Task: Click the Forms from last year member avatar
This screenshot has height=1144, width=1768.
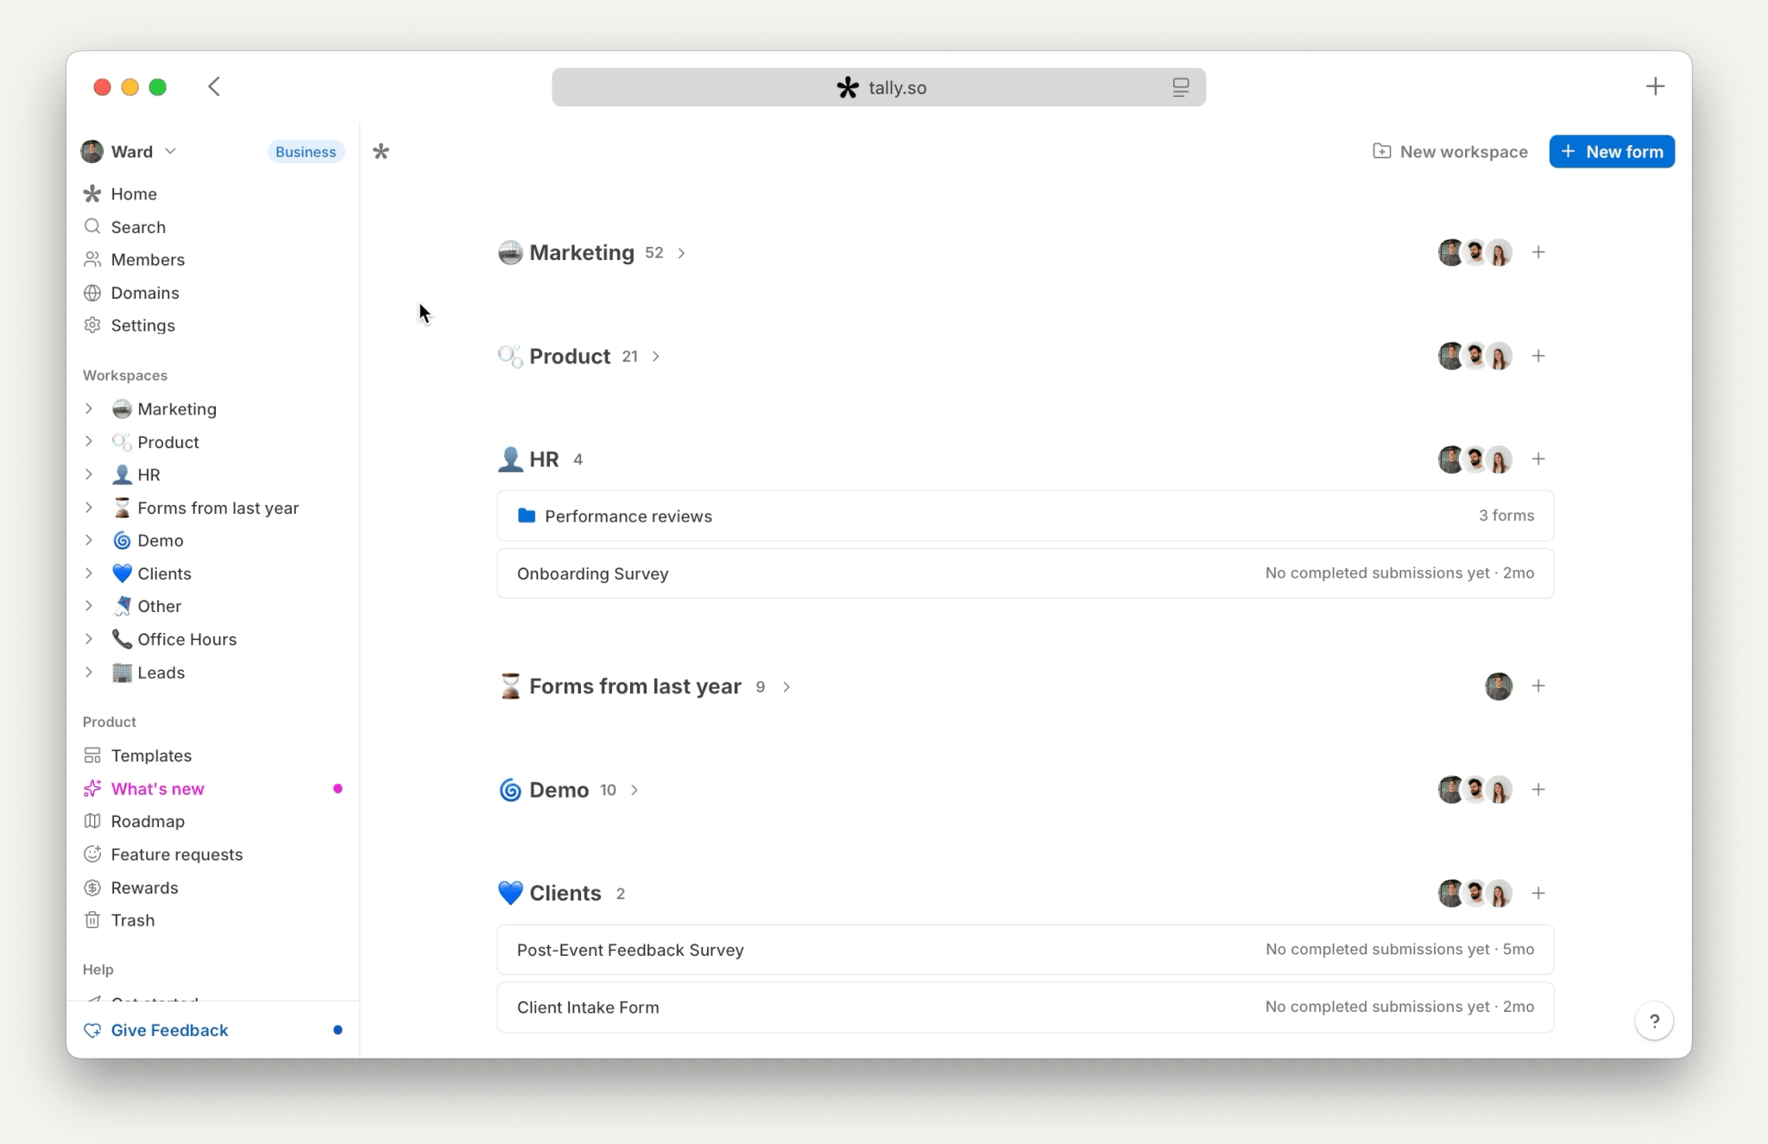Action: tap(1499, 686)
